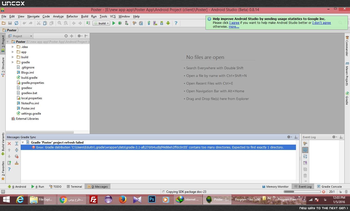Open the AVD Manager icon
The height and width of the screenshot is (211, 350).
pos(155,23)
